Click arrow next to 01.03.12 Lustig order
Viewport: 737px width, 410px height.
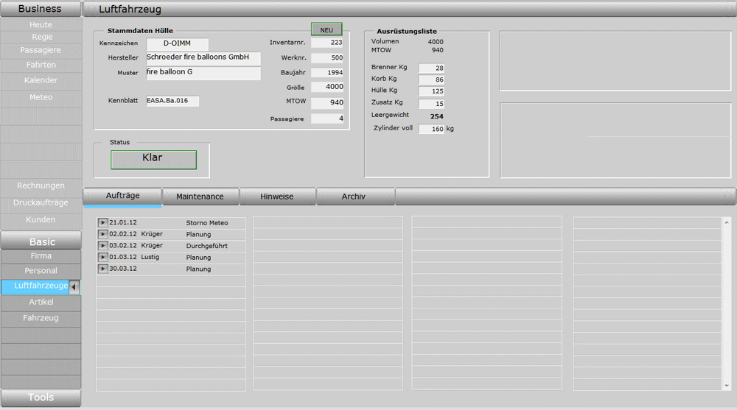(102, 257)
